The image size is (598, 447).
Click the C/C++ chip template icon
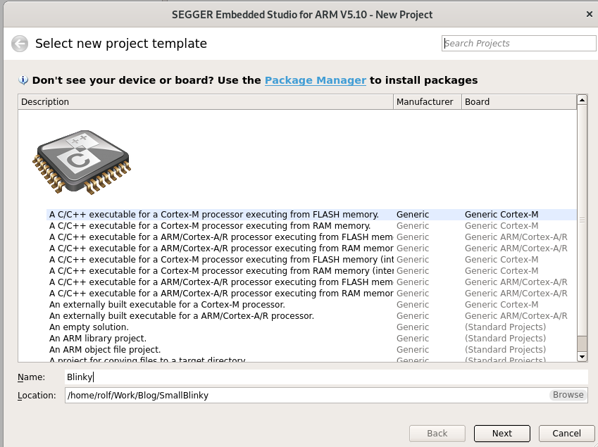point(81,163)
